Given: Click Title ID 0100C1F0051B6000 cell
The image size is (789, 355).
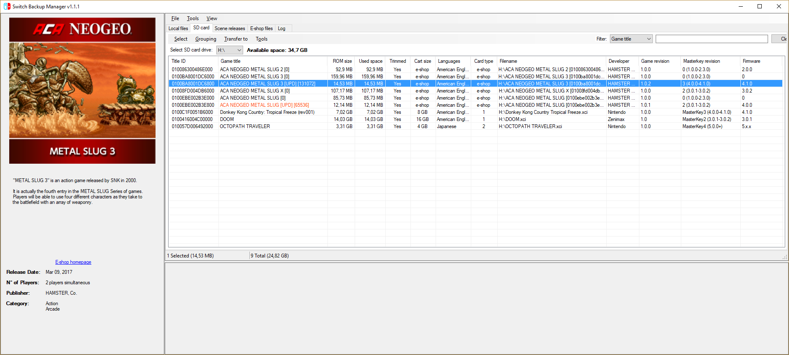Looking at the screenshot, I should (x=192, y=112).
